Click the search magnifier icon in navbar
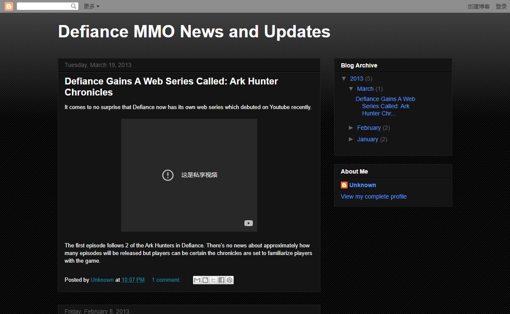This screenshot has width=510, height=314. (x=74, y=6)
